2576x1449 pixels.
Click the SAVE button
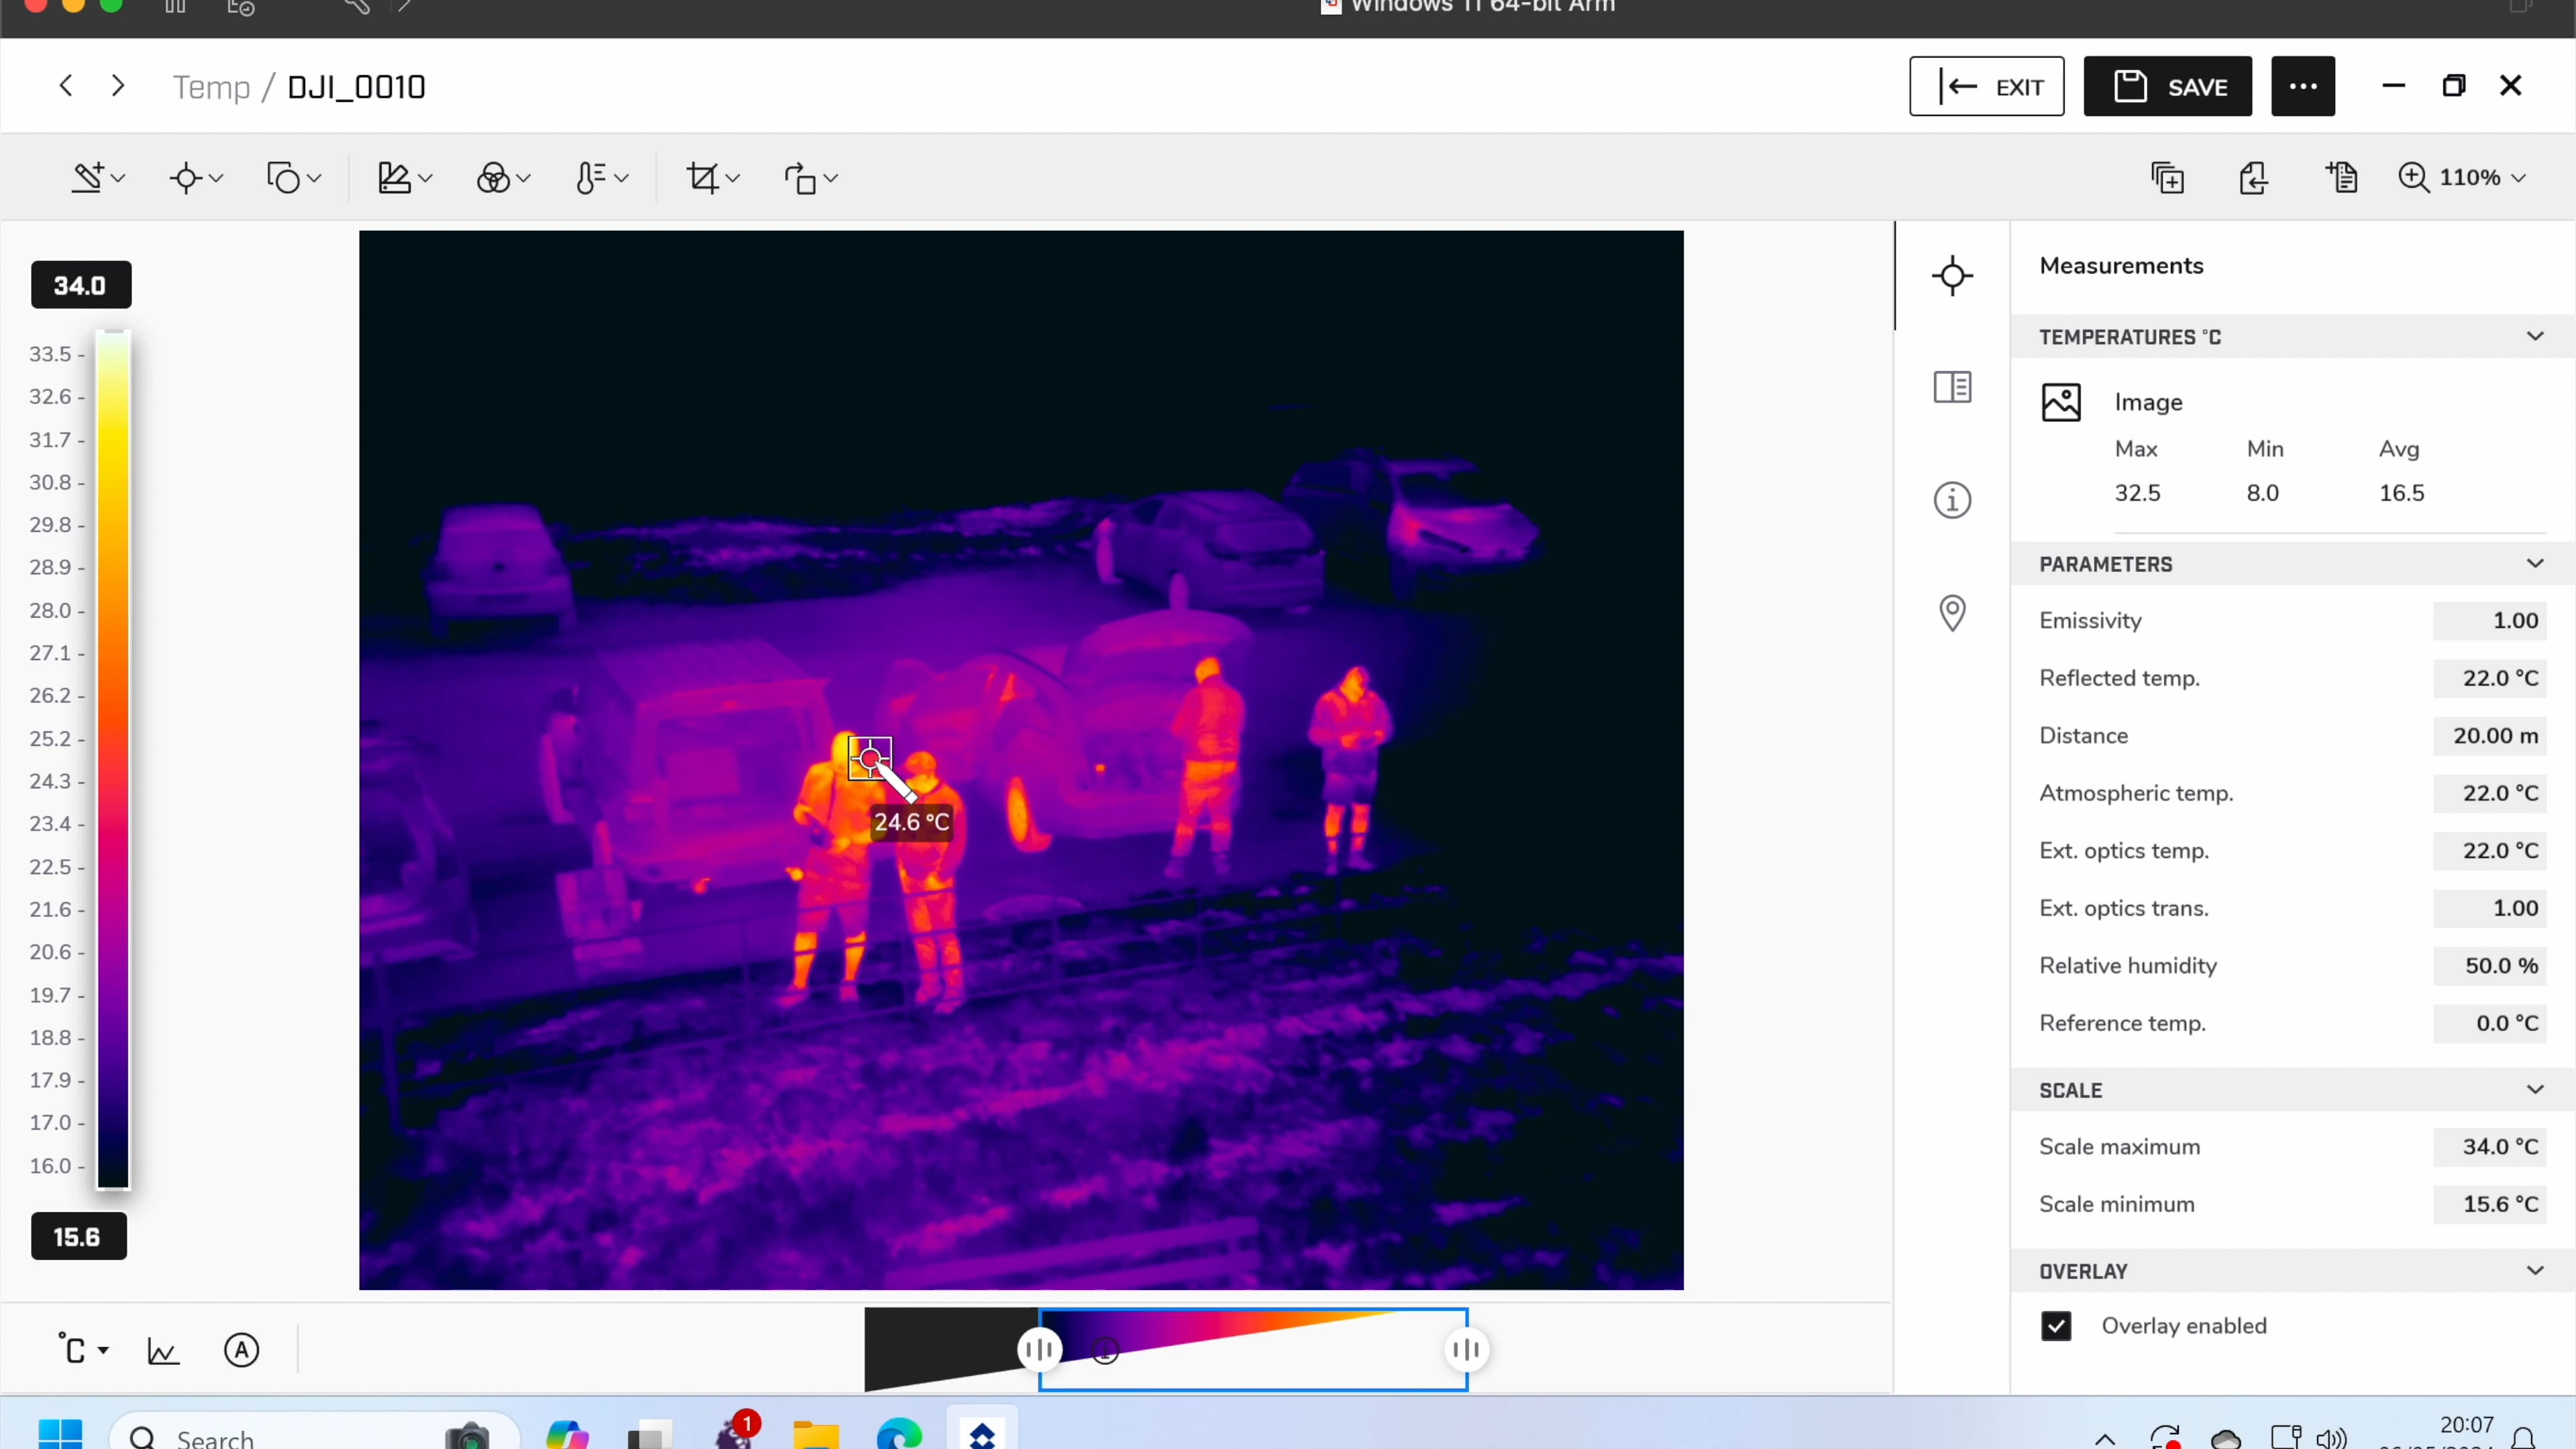coord(2167,87)
